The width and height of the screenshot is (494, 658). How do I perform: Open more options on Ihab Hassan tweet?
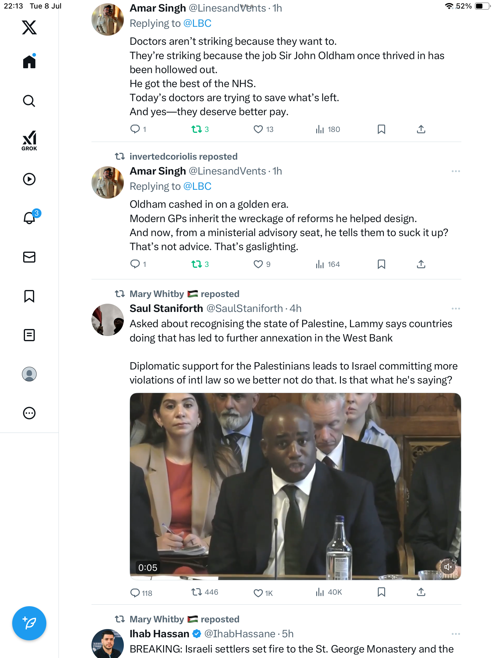[456, 634]
